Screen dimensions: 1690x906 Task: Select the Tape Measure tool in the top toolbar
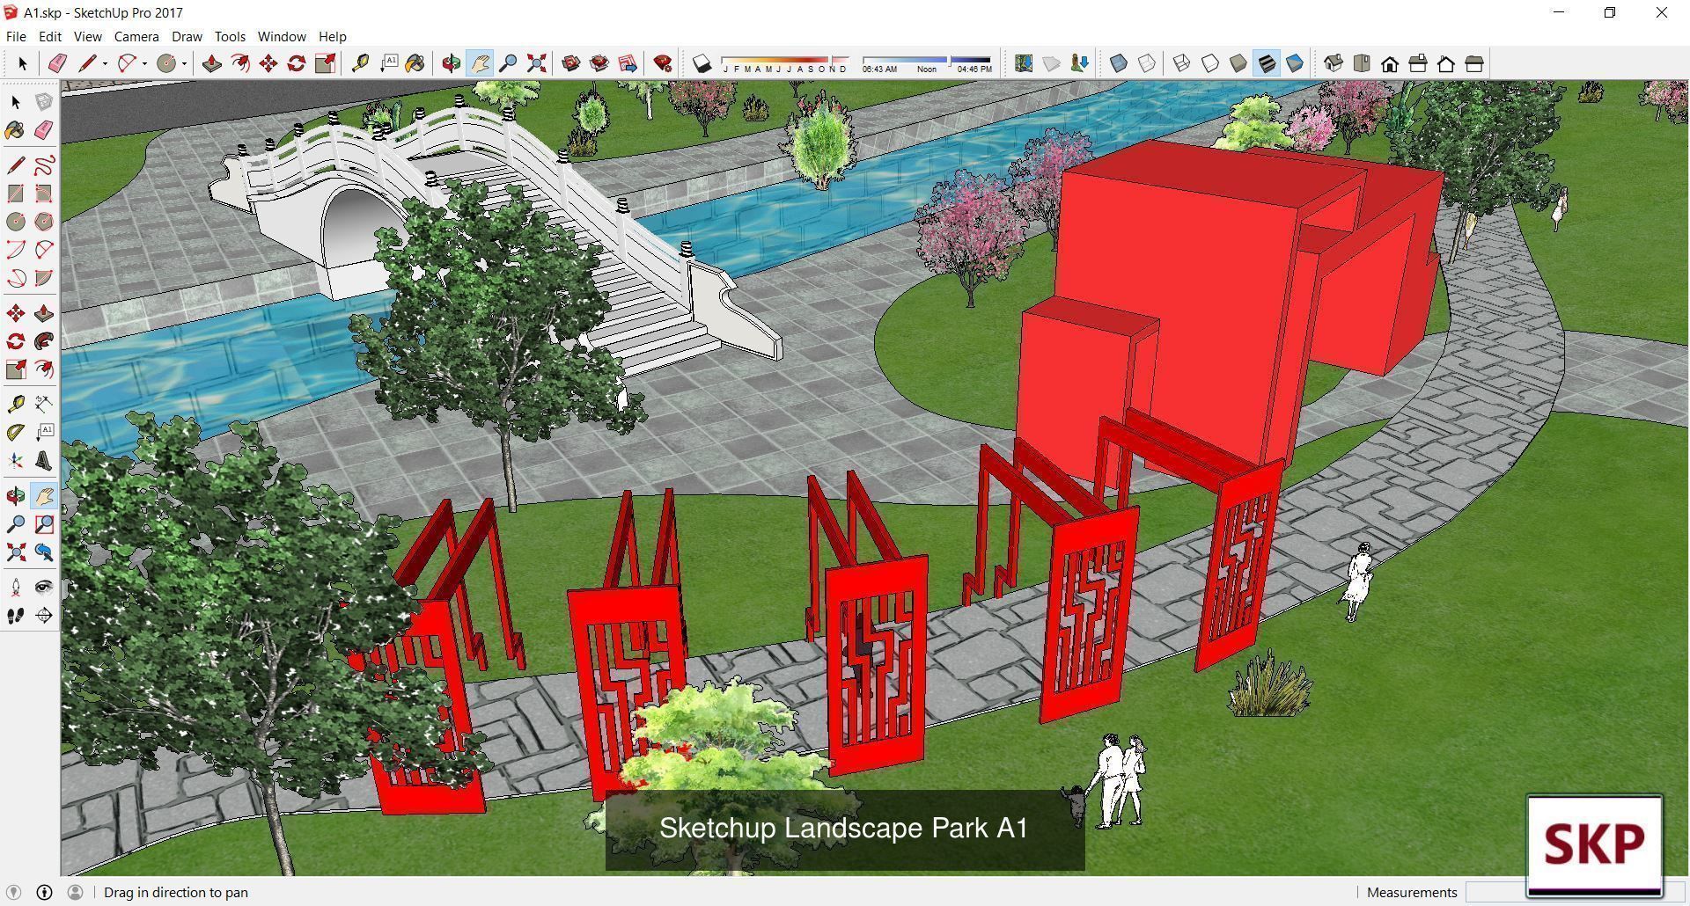(360, 63)
